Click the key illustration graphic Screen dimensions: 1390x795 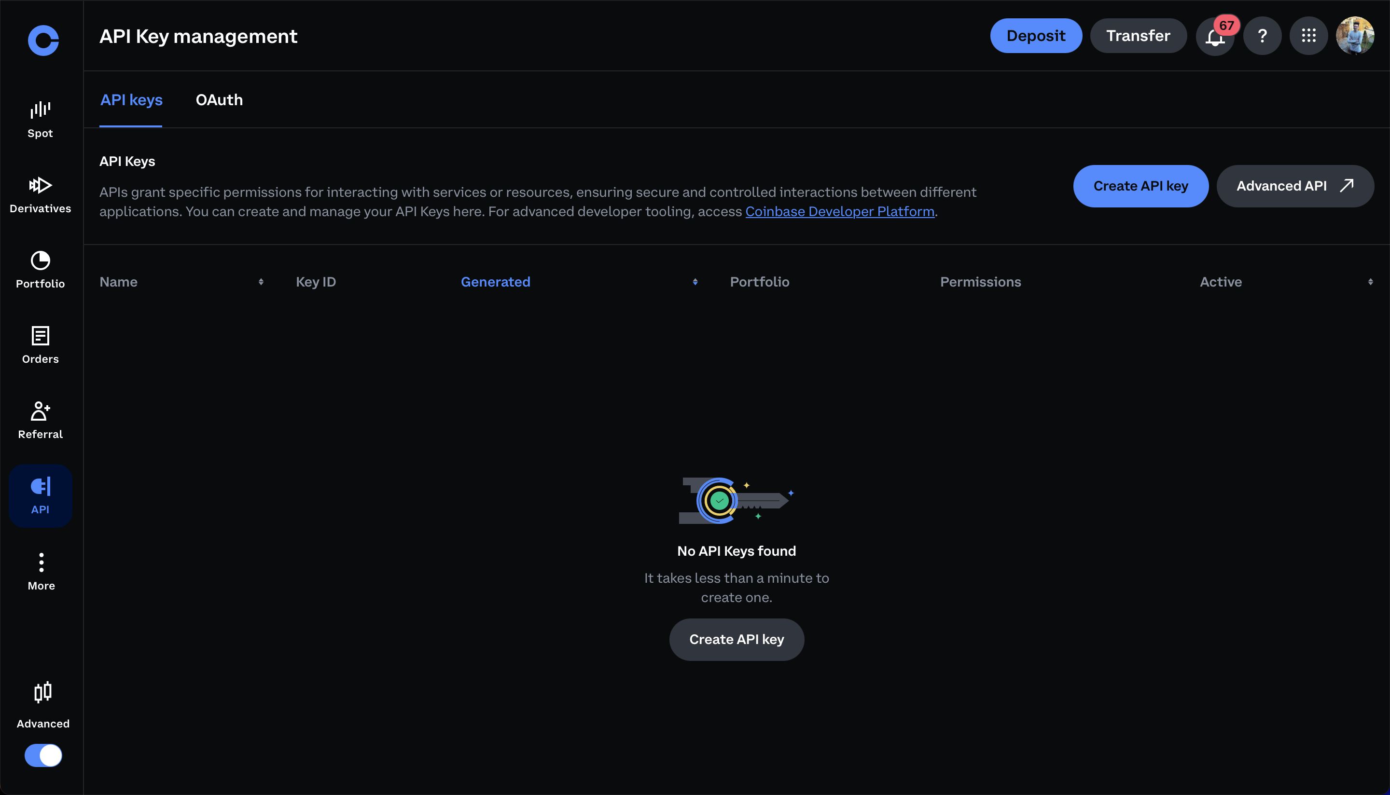[736, 501]
